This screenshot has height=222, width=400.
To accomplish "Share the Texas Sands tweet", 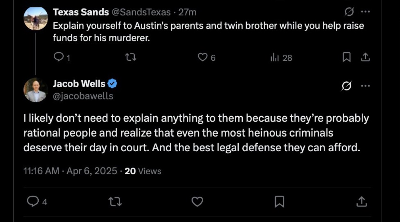I will point(365,58).
